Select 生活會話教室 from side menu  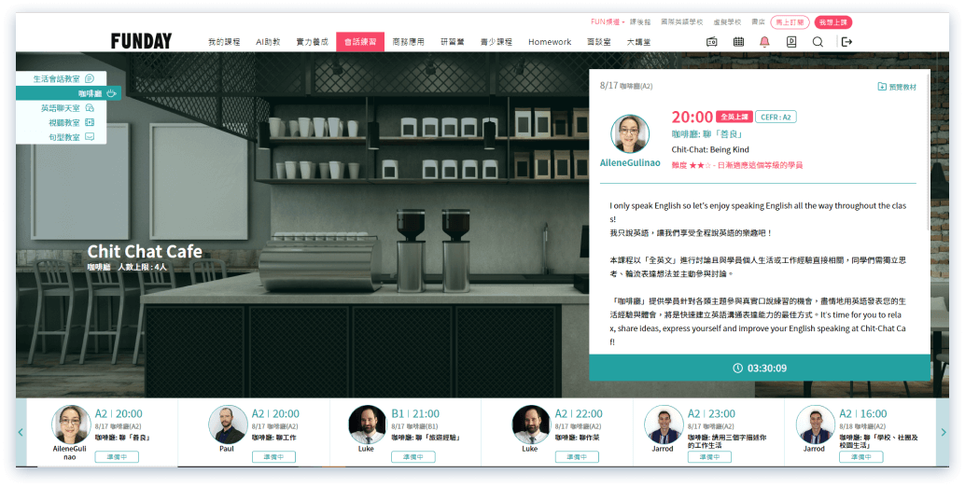pyautogui.click(x=62, y=79)
